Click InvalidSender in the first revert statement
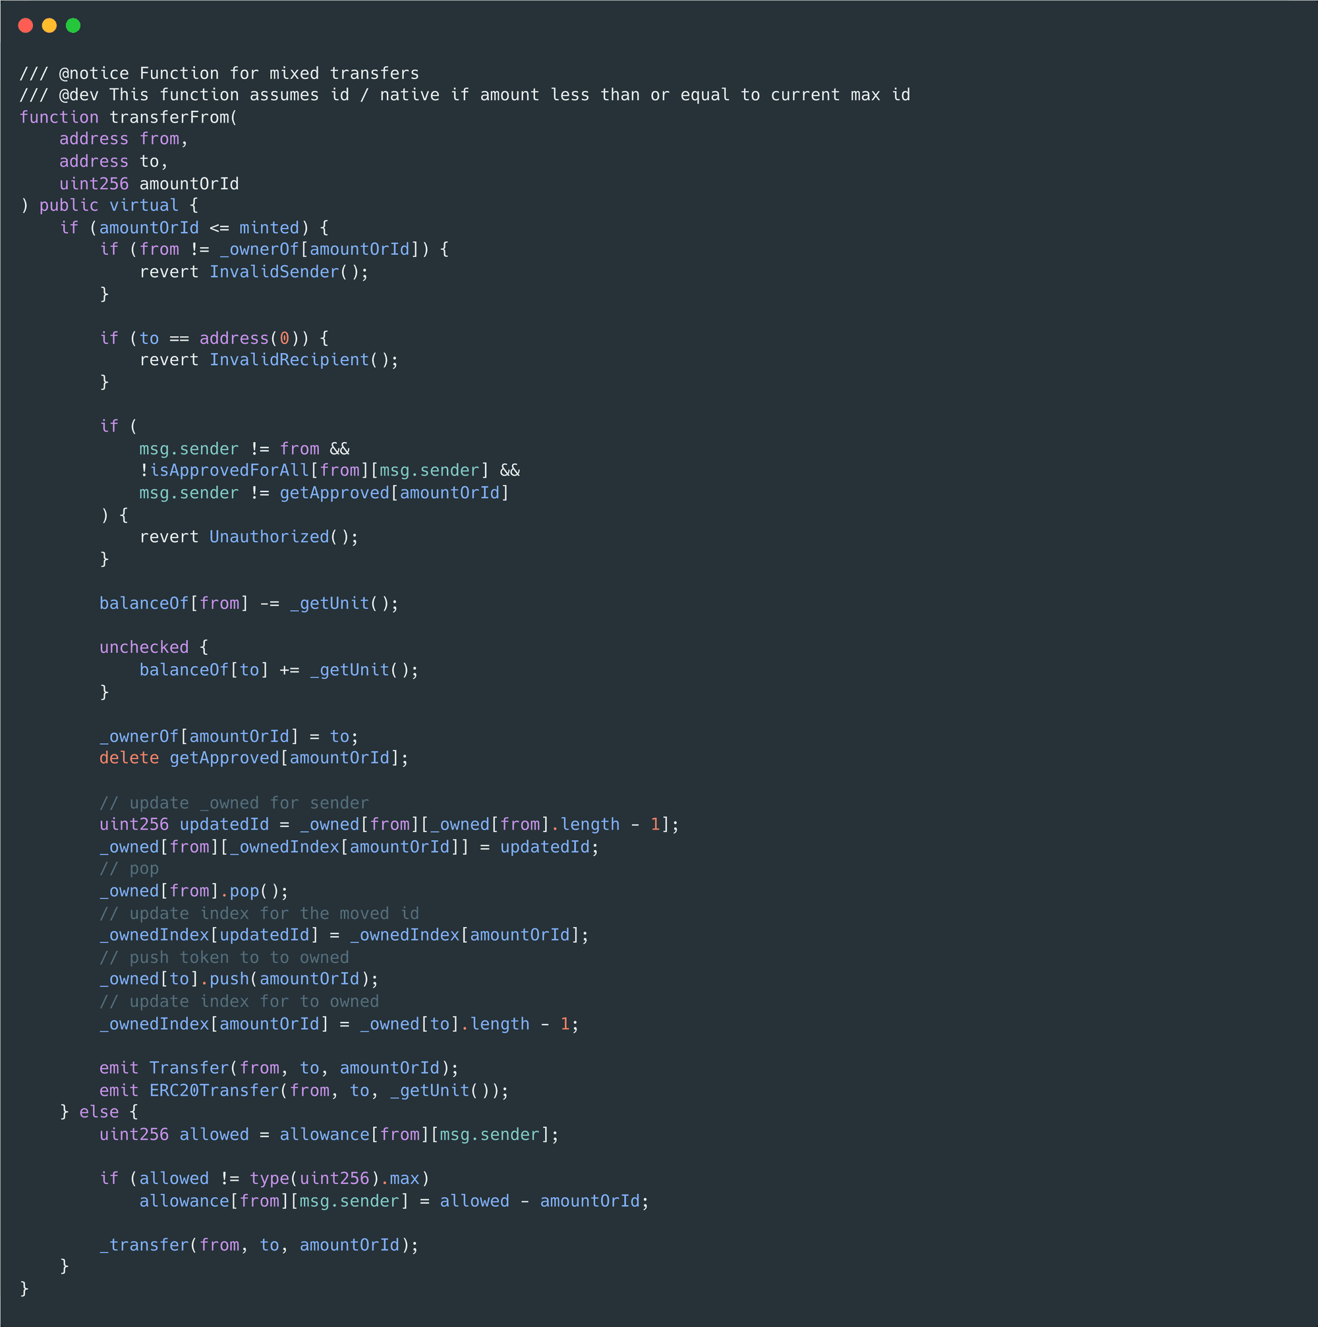This screenshot has height=1327, width=1318. pyautogui.click(x=274, y=272)
